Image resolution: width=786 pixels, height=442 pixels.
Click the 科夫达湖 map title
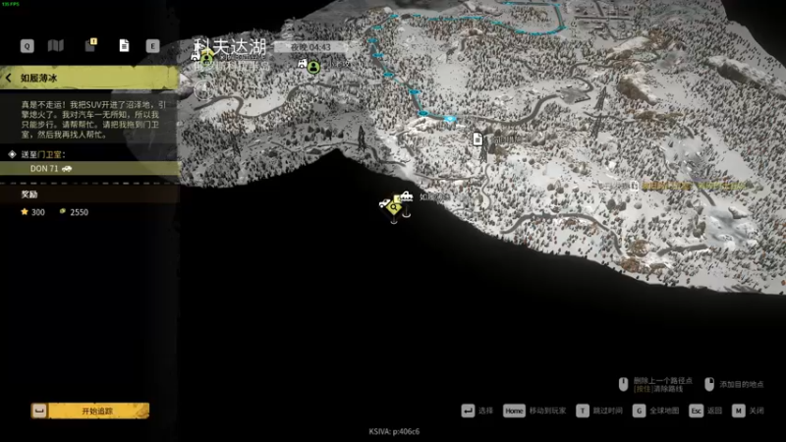click(x=230, y=47)
